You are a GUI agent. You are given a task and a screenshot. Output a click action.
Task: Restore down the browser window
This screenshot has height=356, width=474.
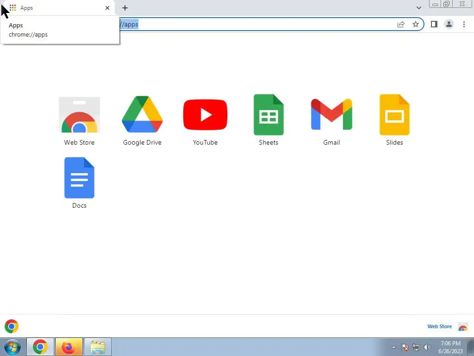pos(447,4)
